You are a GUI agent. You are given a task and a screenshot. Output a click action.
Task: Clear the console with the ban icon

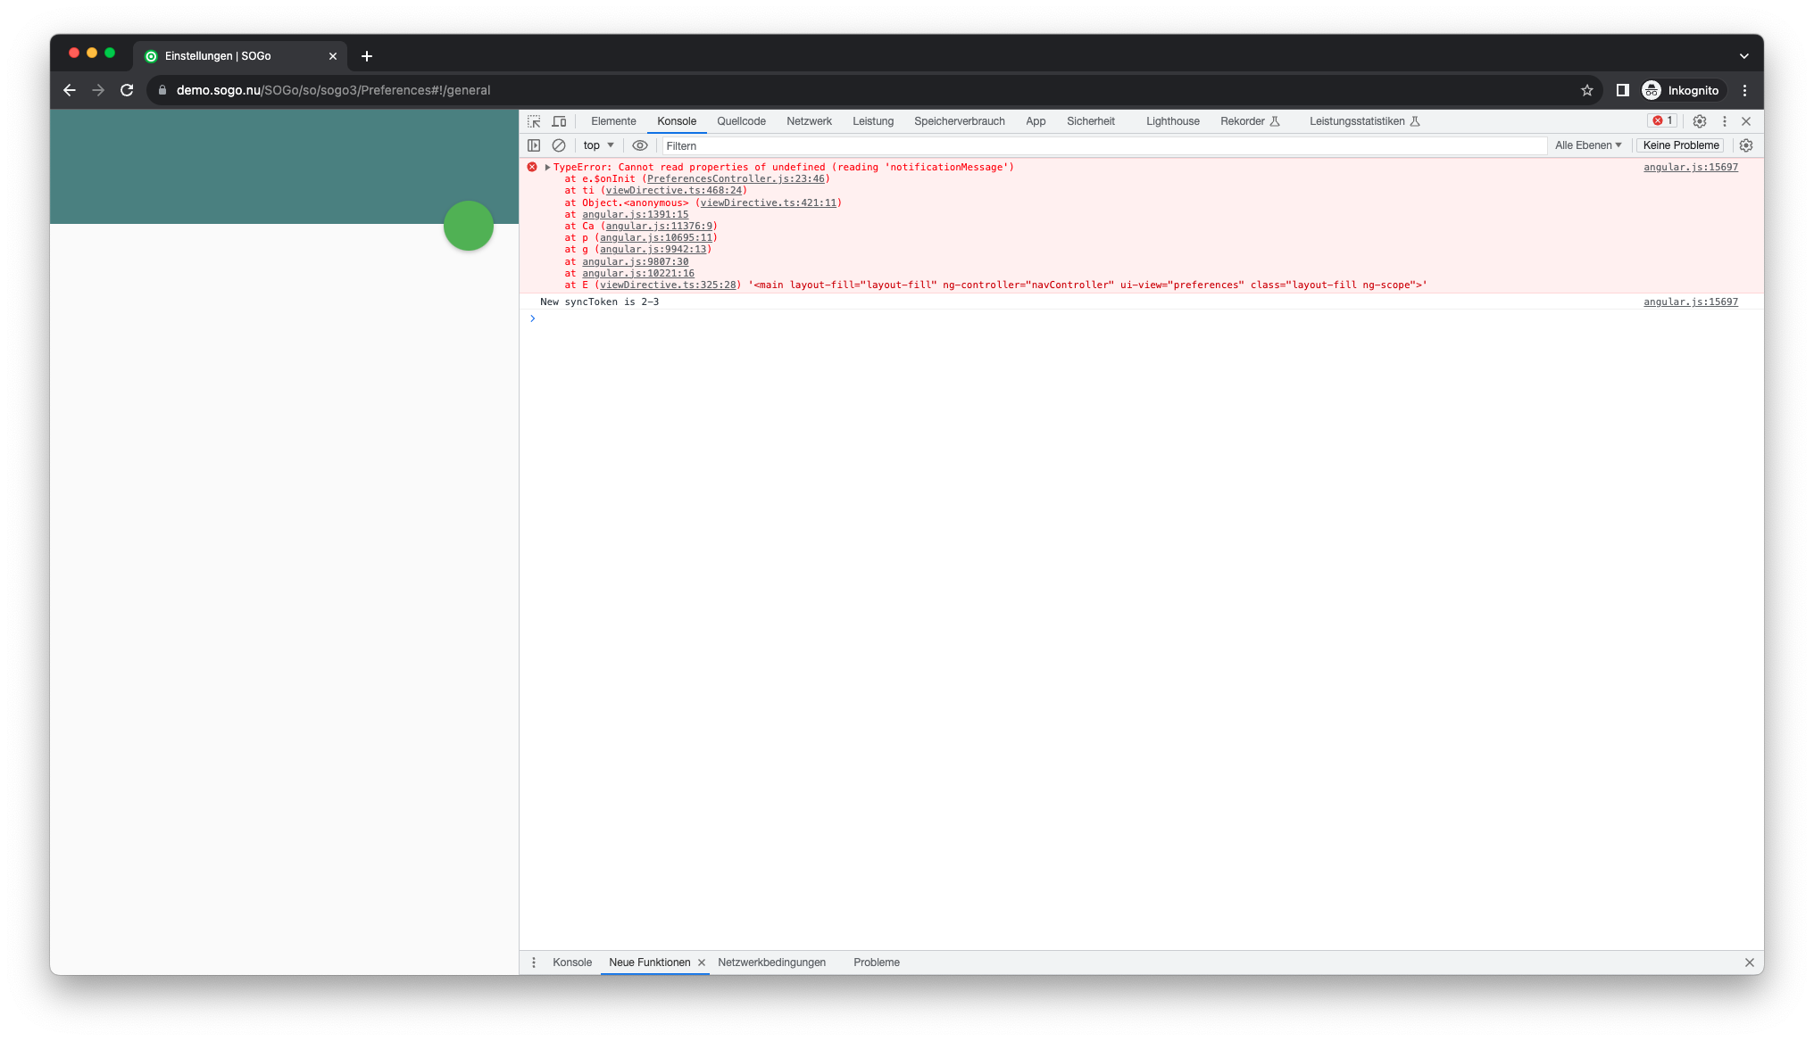click(x=559, y=145)
